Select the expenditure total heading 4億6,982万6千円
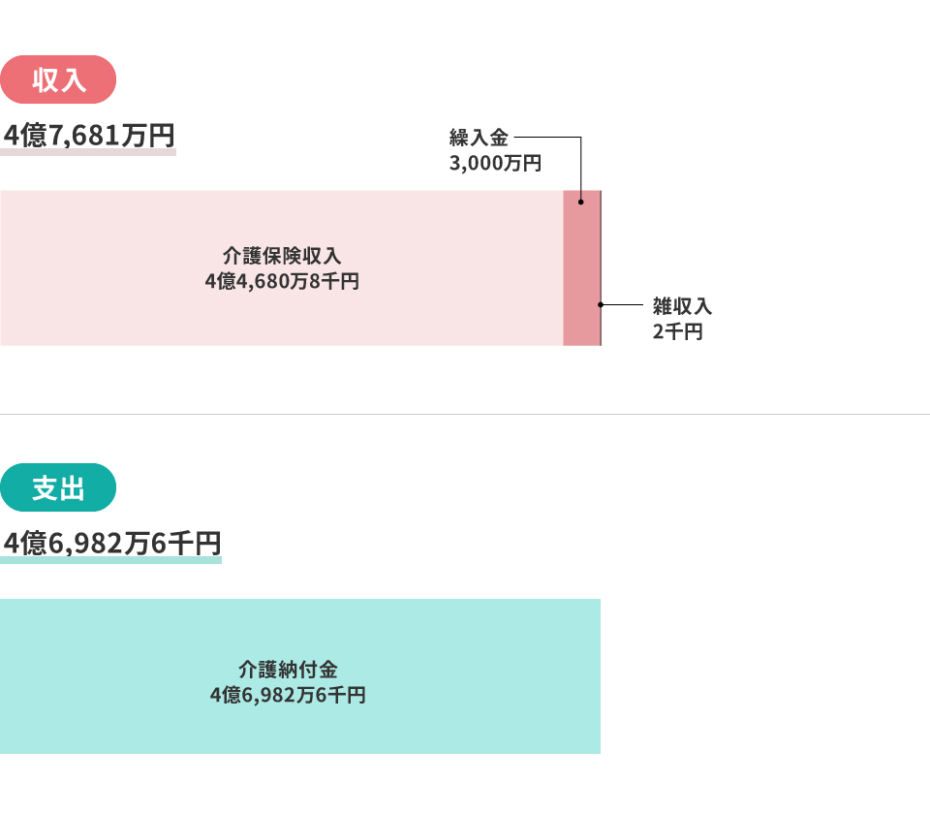This screenshot has height=814, width=930. point(111,545)
